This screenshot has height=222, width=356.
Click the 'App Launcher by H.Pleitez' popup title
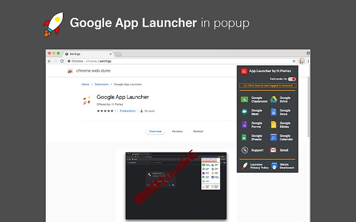[x=270, y=71]
